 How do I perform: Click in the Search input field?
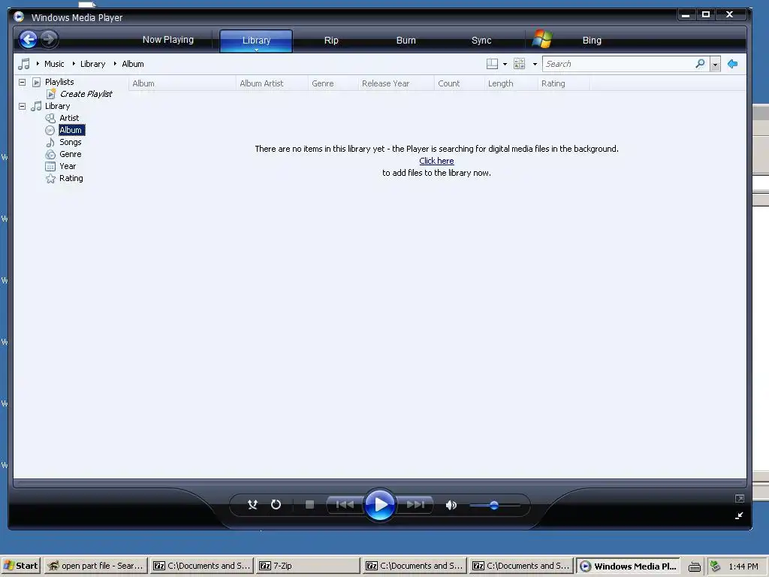pyautogui.click(x=619, y=64)
